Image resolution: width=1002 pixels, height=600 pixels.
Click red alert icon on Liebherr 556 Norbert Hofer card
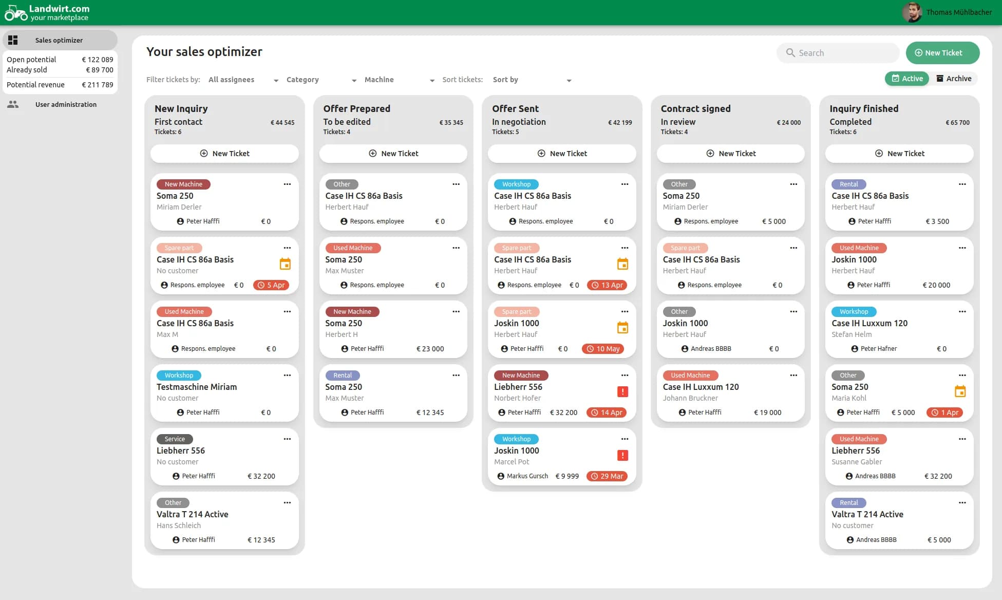(x=622, y=392)
